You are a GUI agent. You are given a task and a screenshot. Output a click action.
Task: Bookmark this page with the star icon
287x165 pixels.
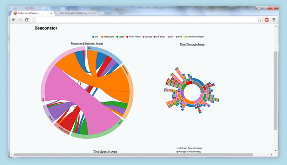coord(259,19)
